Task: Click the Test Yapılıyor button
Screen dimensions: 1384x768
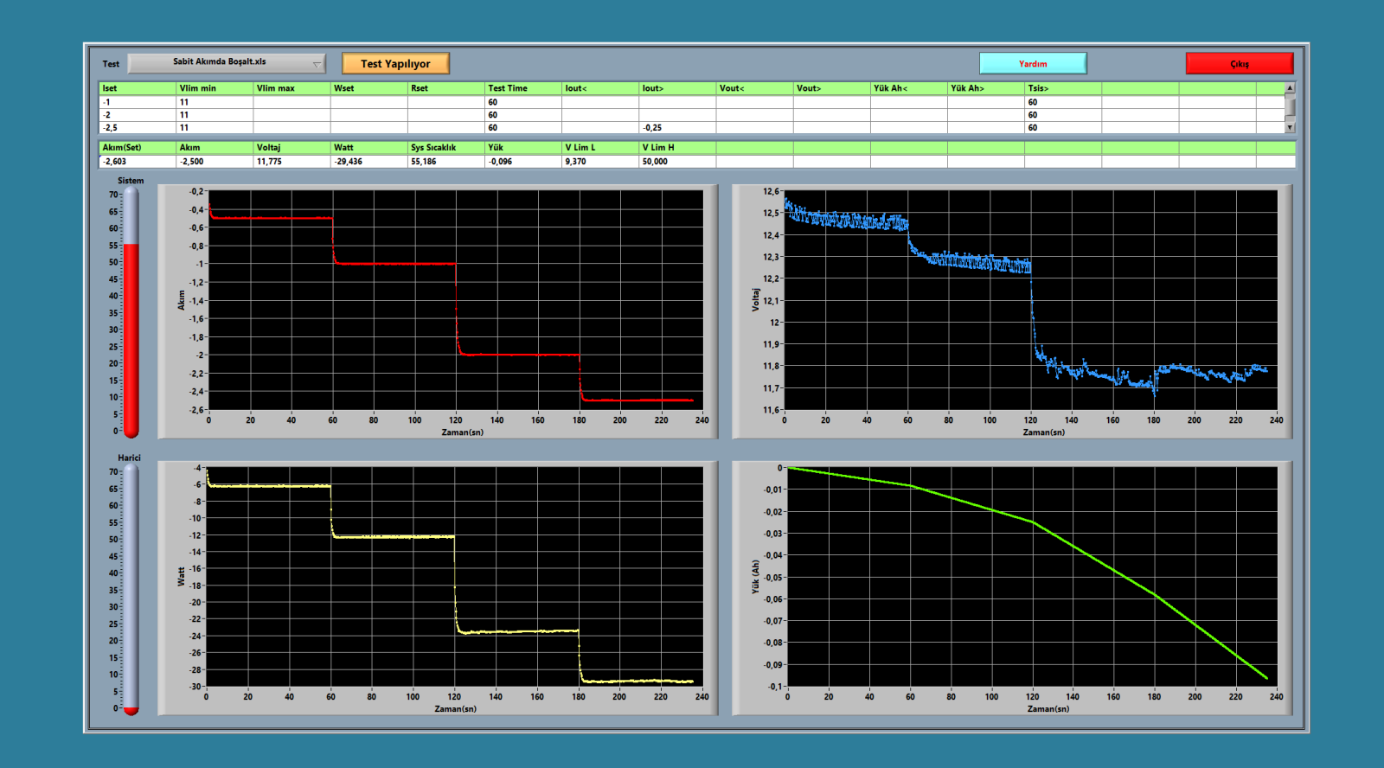Action: coord(395,64)
